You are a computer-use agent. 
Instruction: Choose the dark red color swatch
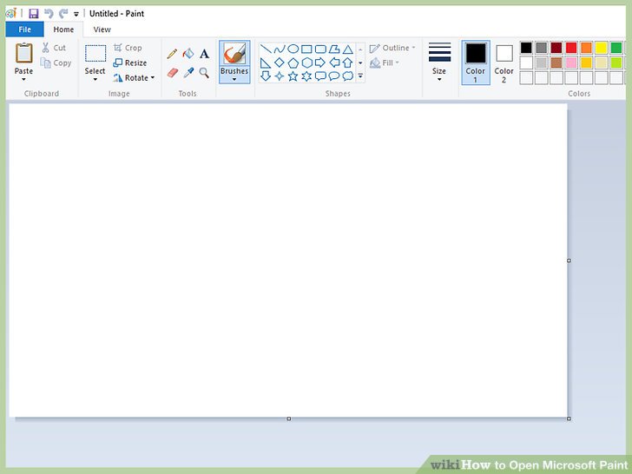point(556,48)
